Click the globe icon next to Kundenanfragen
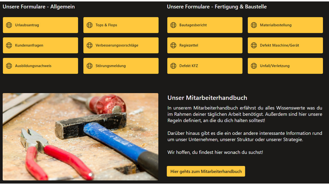 9,45
